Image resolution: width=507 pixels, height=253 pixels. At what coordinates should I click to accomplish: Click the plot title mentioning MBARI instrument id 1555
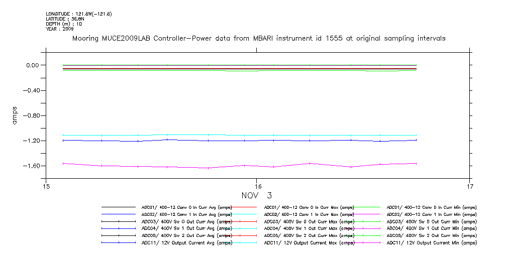coord(259,38)
